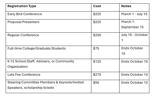Click the Early Bird $225 cost cell

(105, 15)
